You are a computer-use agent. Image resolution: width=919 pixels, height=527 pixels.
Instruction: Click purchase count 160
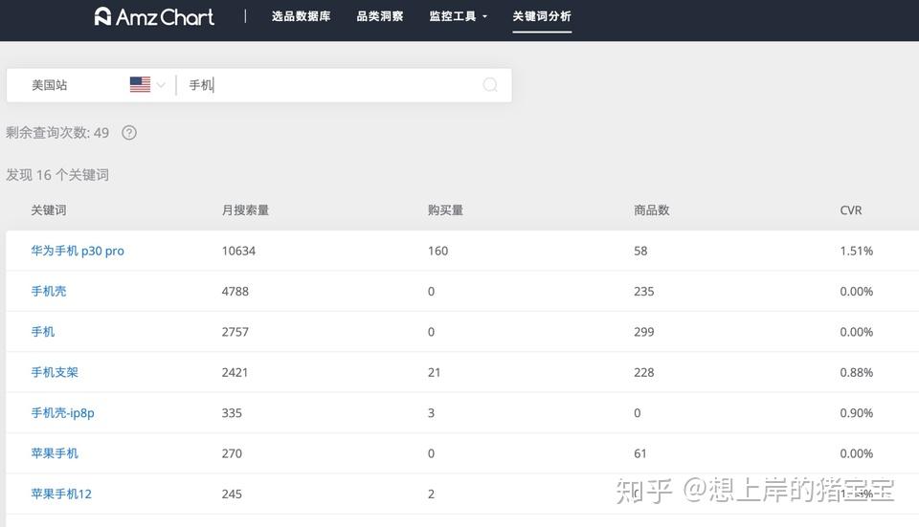437,251
